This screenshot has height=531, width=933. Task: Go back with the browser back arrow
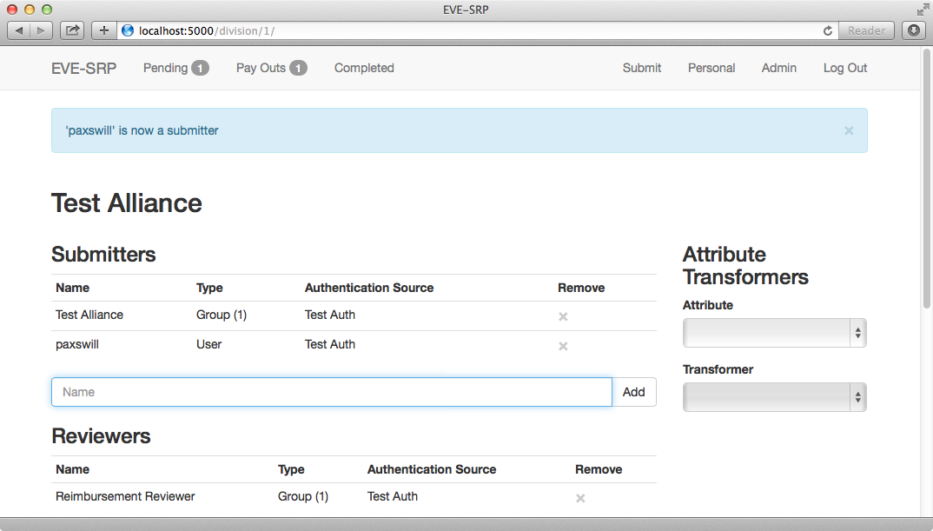coord(18,30)
